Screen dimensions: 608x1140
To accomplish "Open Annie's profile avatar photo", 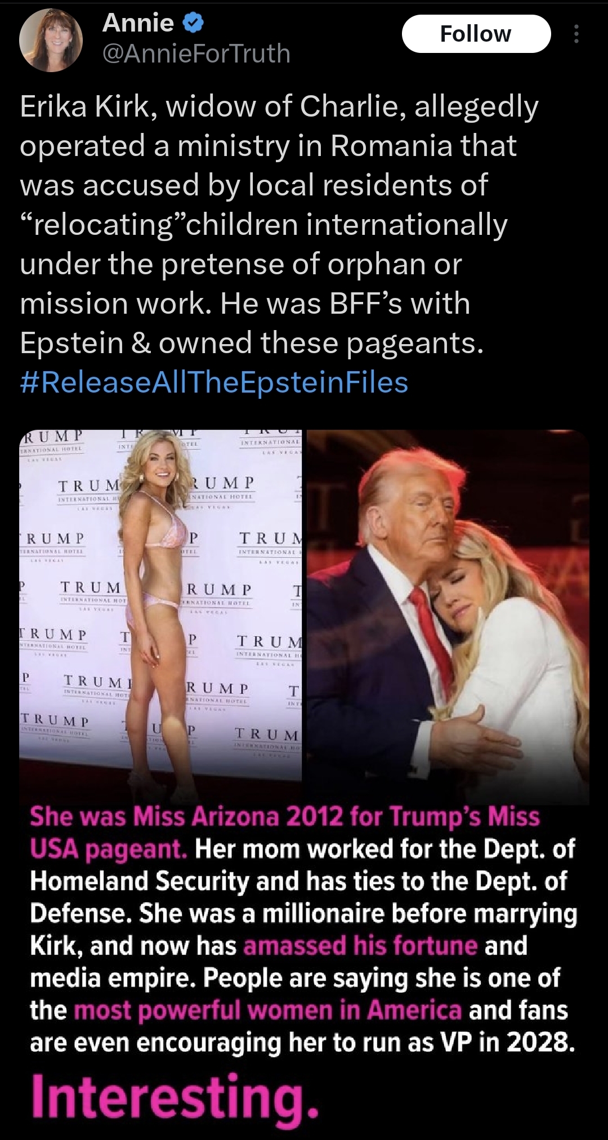I will click(x=51, y=40).
